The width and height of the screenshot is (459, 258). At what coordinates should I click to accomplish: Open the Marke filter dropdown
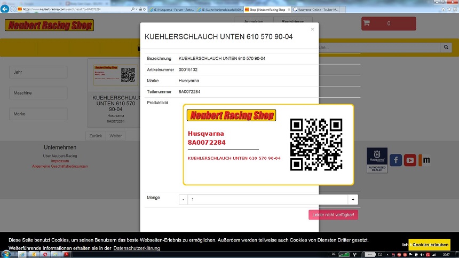pos(38,114)
